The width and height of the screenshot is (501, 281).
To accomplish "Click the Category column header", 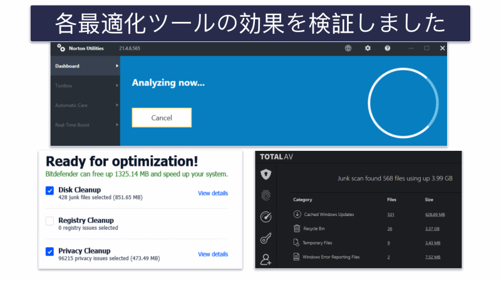I will click(x=302, y=200).
